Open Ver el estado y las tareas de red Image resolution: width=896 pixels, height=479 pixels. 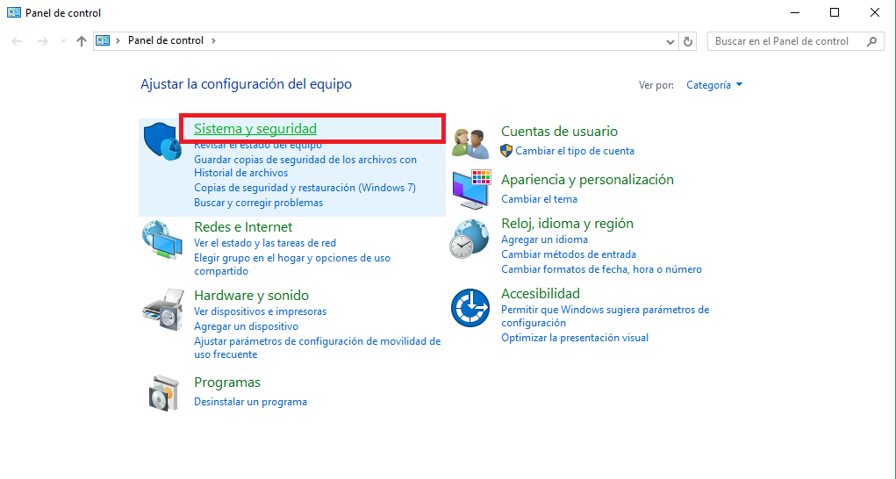(265, 243)
